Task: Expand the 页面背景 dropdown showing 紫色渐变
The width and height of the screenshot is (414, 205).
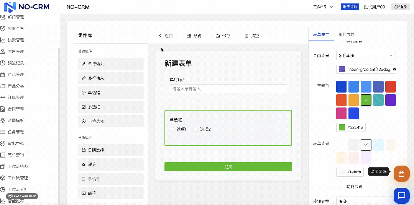Action: pyautogui.click(x=366, y=55)
